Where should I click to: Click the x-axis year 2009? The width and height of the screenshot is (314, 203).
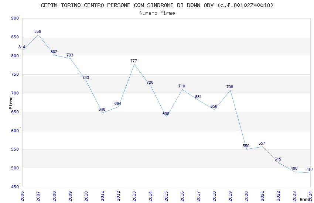(x=70, y=196)
